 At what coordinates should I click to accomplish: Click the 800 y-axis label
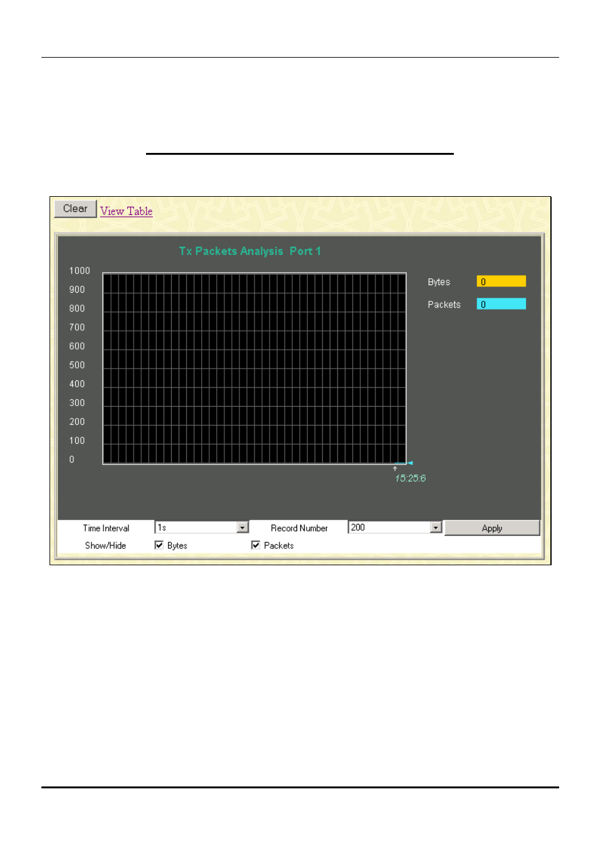tap(77, 308)
